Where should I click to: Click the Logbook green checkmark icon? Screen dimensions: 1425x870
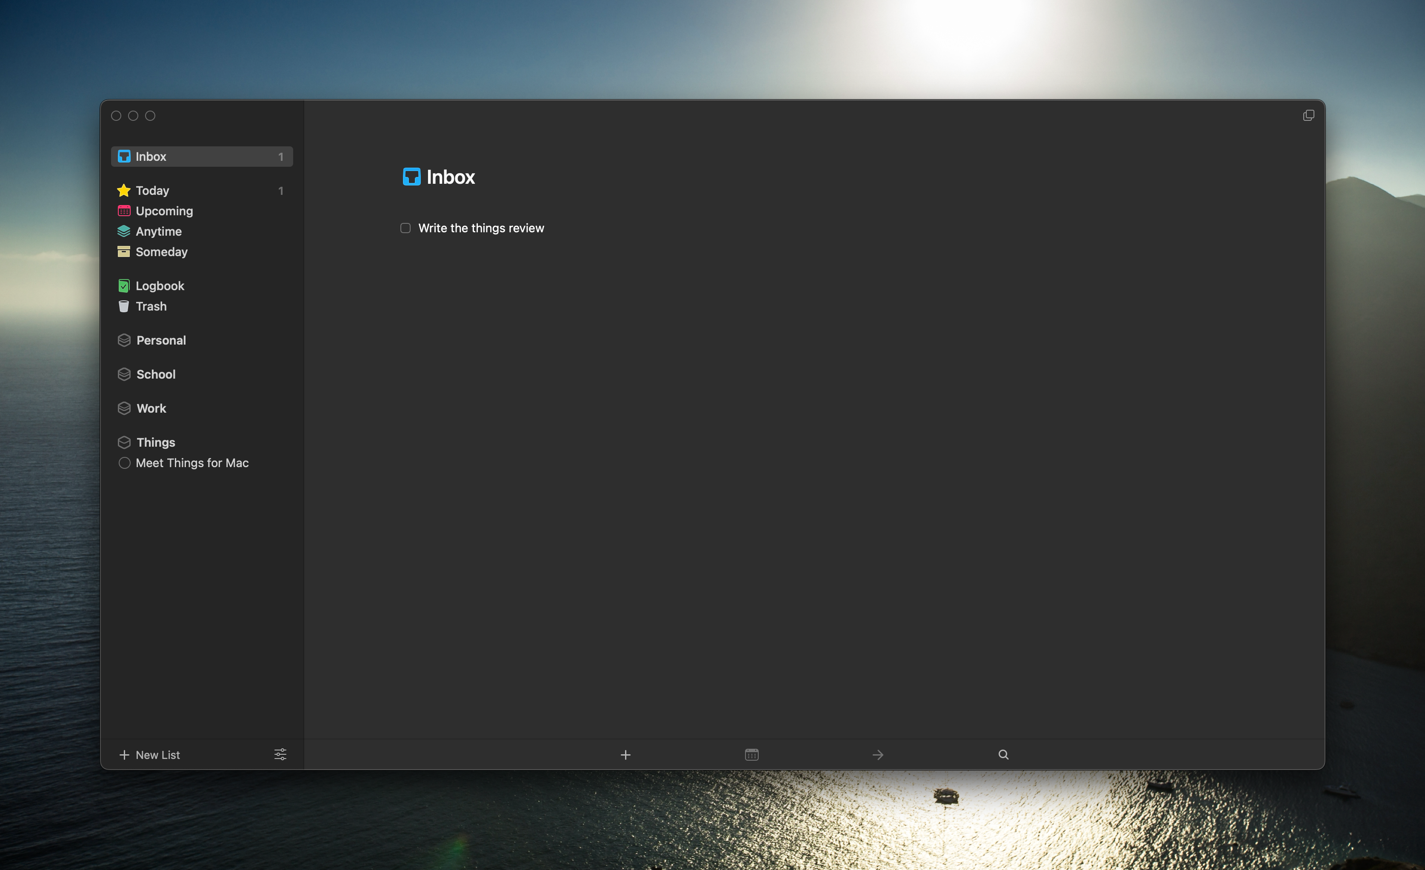point(124,285)
